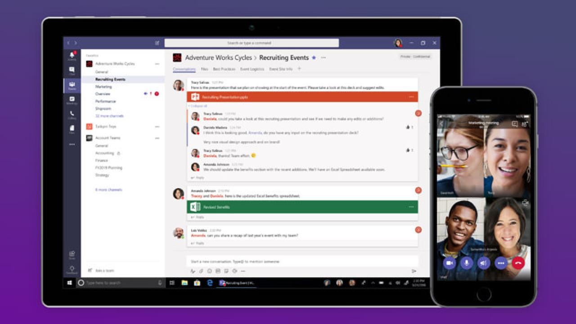Viewport: 576px width, 324px height.
Task: Go back with the left arrow
Action: click(x=68, y=43)
